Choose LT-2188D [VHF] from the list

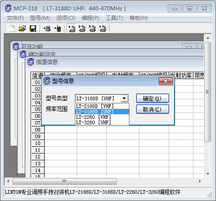[102, 106]
